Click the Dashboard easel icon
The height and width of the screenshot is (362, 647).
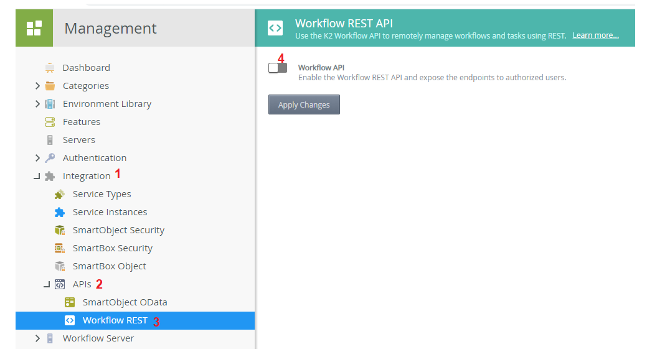coord(50,68)
